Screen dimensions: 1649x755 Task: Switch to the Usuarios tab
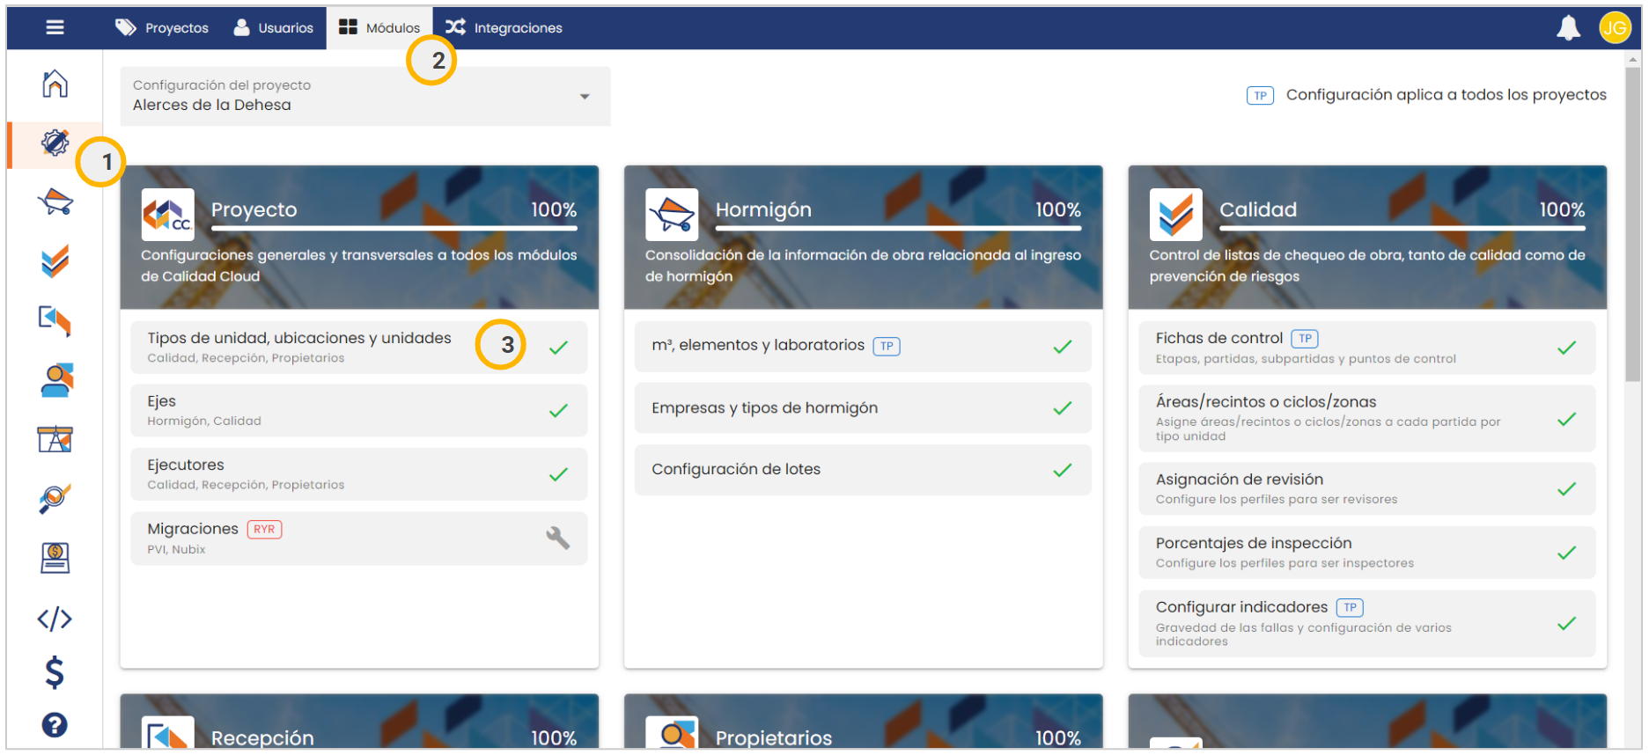coord(273,28)
